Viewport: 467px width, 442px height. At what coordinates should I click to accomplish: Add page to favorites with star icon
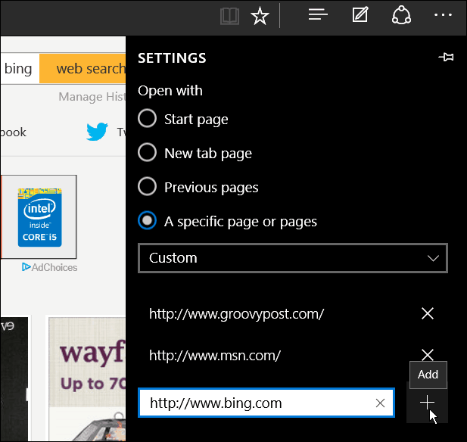click(x=260, y=16)
